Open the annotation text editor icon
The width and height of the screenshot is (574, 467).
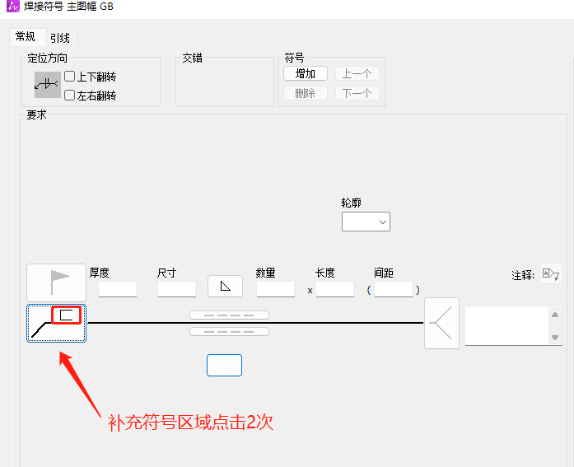(551, 273)
